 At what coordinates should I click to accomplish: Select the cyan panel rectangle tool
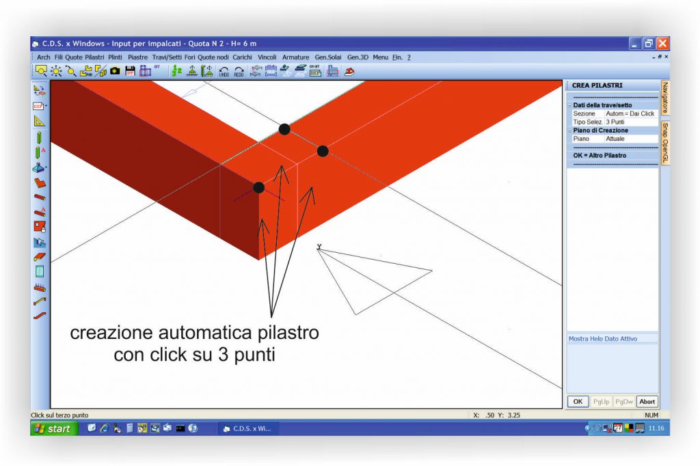[x=39, y=271]
